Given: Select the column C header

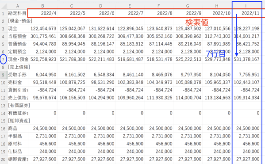Looking at the screenshot, I should click(72, 6).
